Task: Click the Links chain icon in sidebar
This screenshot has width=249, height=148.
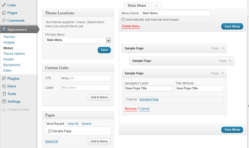Action: click(x=4, y=5)
